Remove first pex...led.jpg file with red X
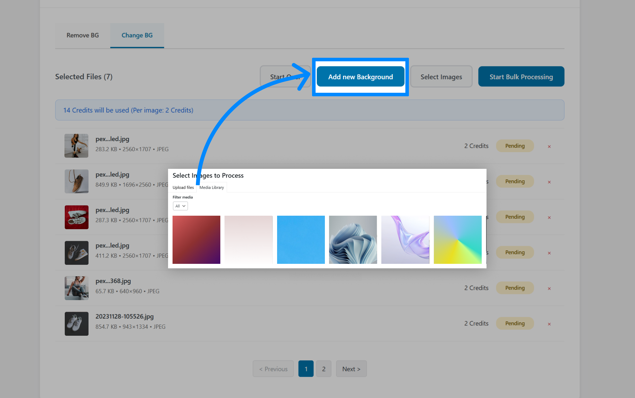635x398 pixels. tap(549, 146)
